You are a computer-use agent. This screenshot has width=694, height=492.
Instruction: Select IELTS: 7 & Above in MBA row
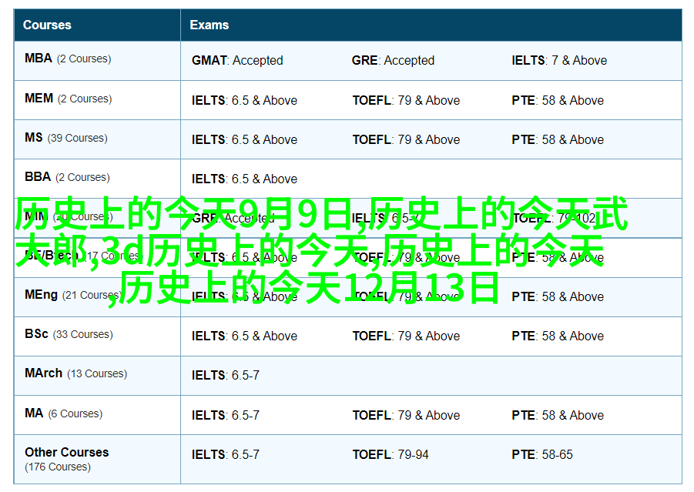[559, 60]
